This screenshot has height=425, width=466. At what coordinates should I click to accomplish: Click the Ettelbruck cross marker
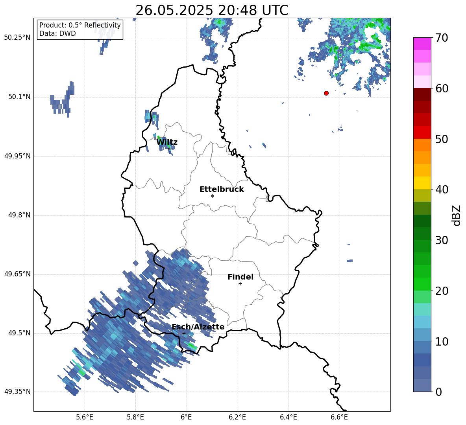212,196
